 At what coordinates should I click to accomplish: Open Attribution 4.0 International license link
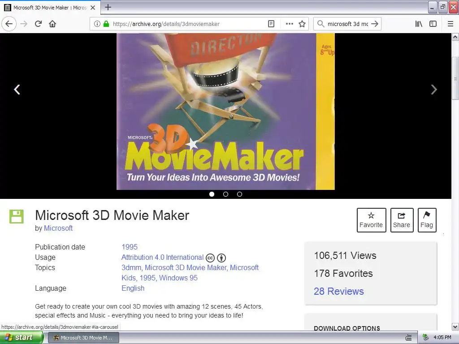[162, 258]
